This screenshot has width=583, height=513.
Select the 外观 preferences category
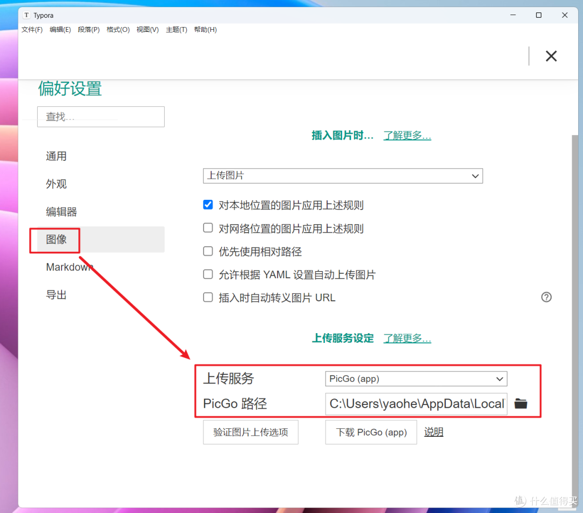point(101,184)
